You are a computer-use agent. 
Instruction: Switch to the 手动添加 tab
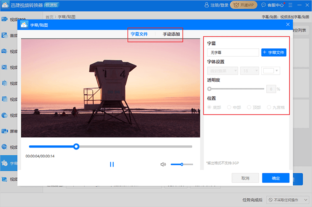tap(171, 34)
